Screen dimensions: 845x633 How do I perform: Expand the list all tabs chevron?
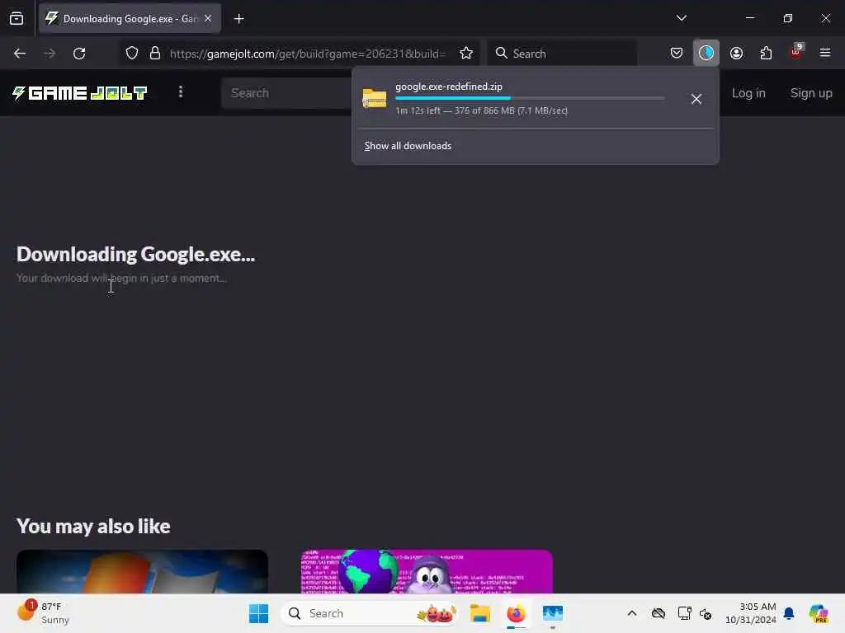pos(681,18)
